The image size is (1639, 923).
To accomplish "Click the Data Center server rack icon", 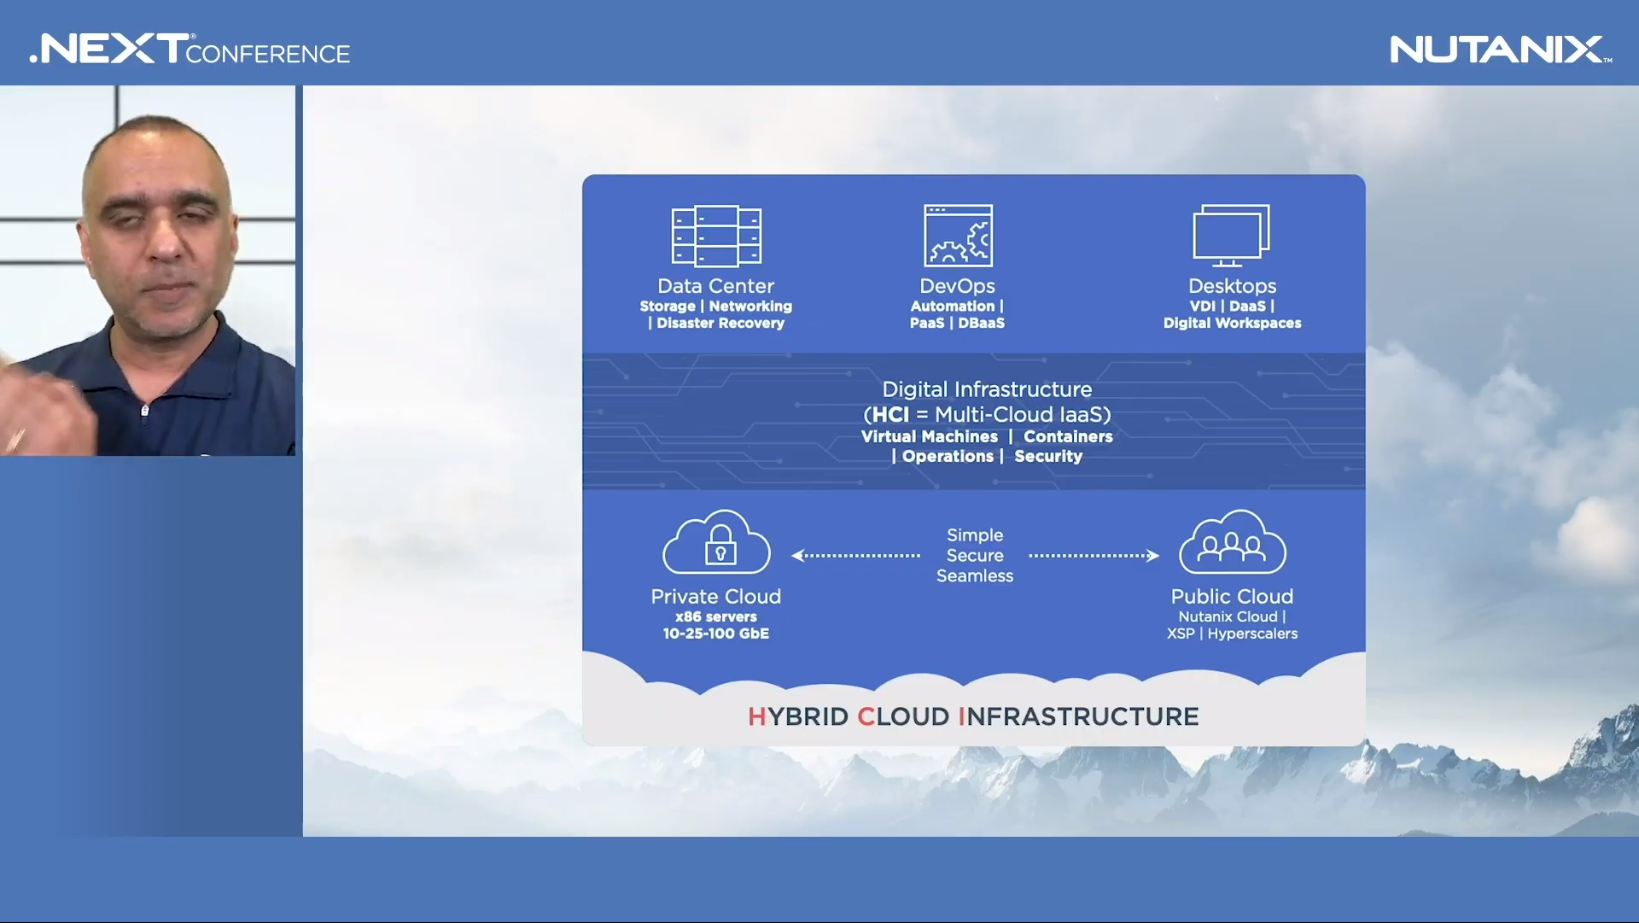I will pos(716,236).
